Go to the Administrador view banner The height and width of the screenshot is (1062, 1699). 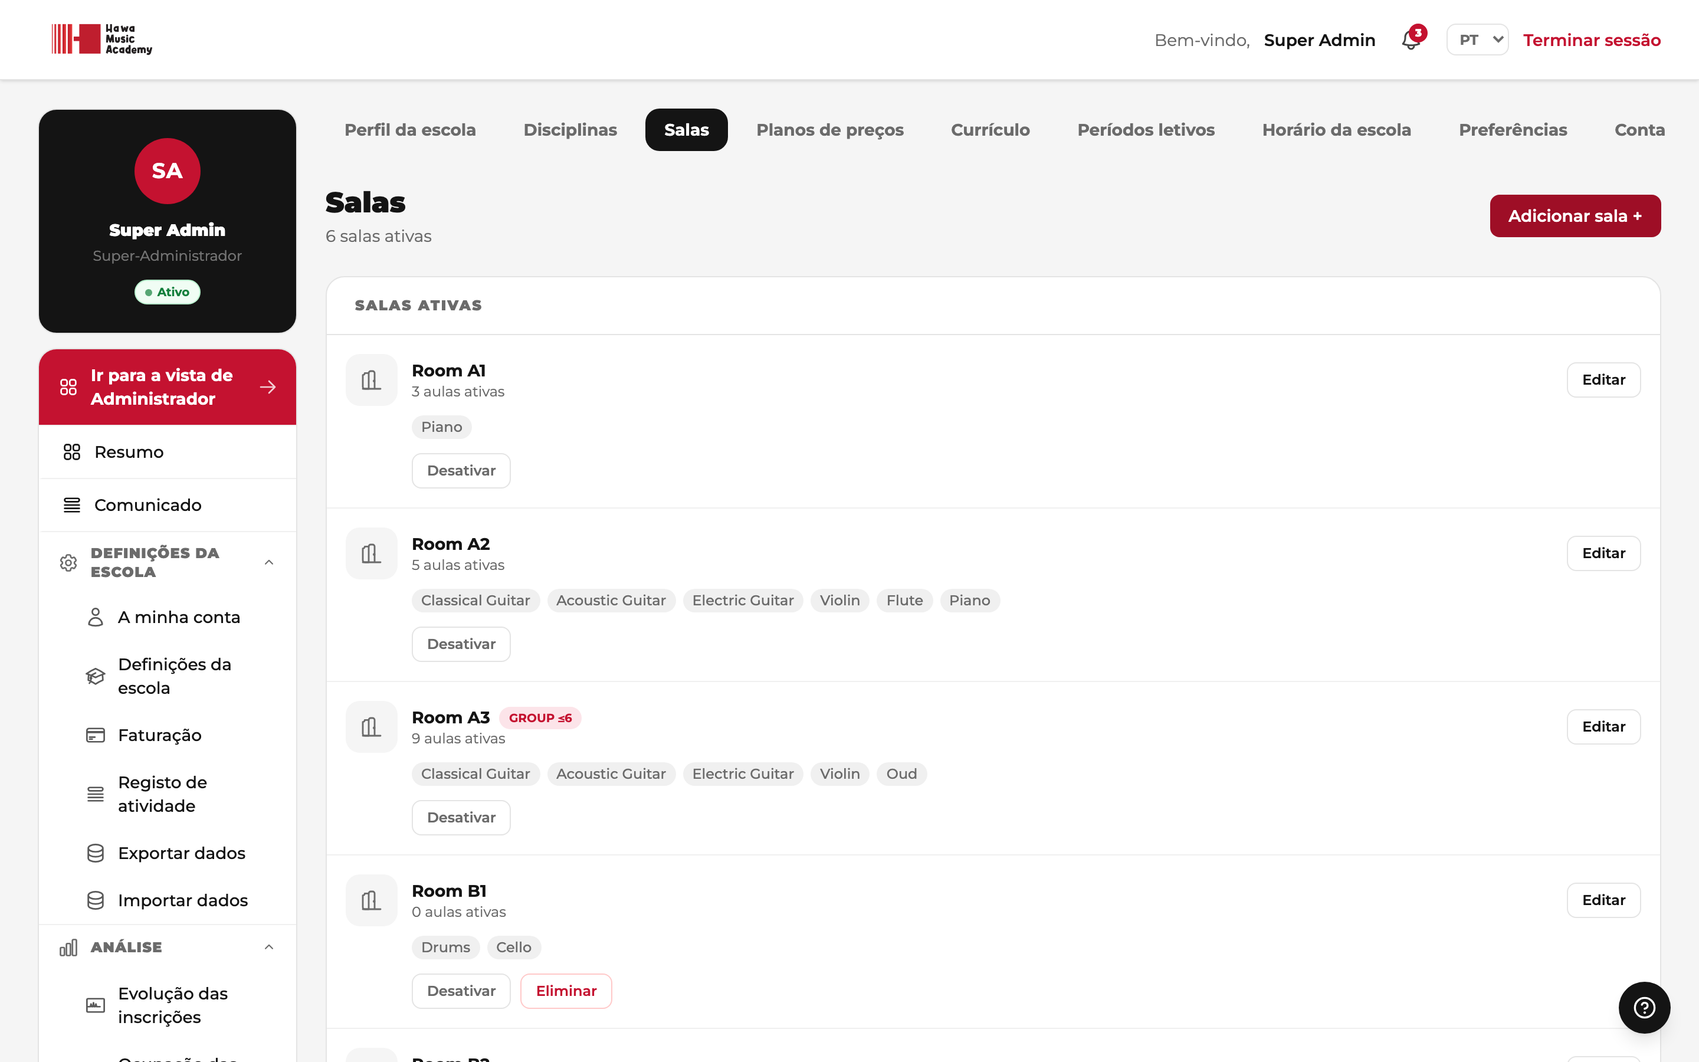pos(167,387)
